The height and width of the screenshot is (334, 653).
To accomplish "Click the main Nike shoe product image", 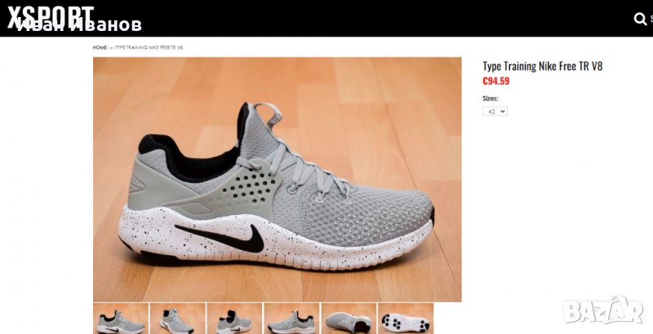I will [x=277, y=179].
